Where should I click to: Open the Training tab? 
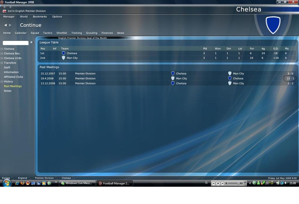[77, 33]
